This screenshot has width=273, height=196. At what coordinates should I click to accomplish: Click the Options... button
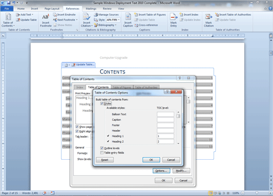pos(161,171)
